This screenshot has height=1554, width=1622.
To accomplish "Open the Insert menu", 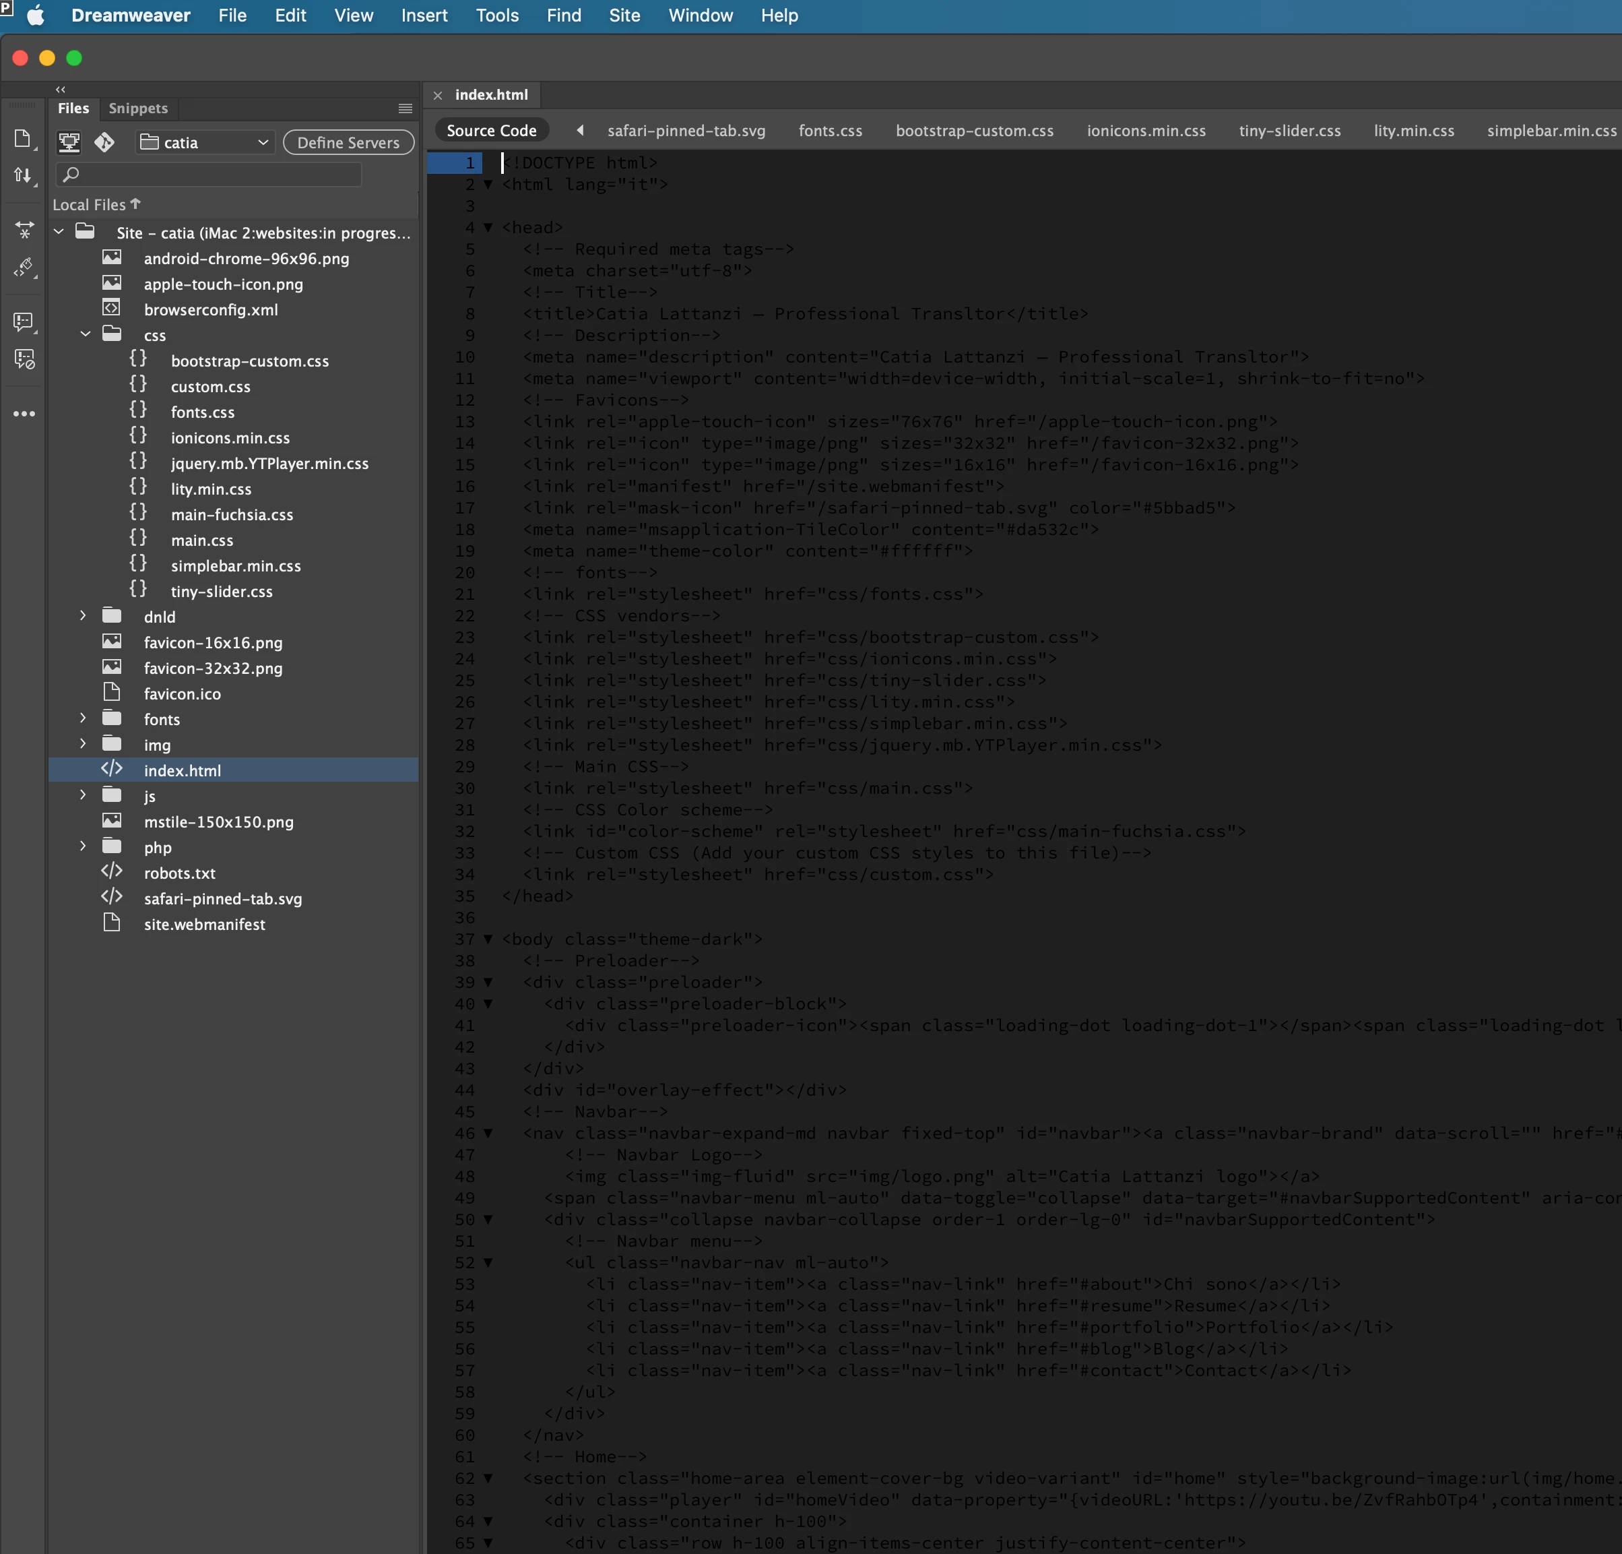I will [424, 15].
